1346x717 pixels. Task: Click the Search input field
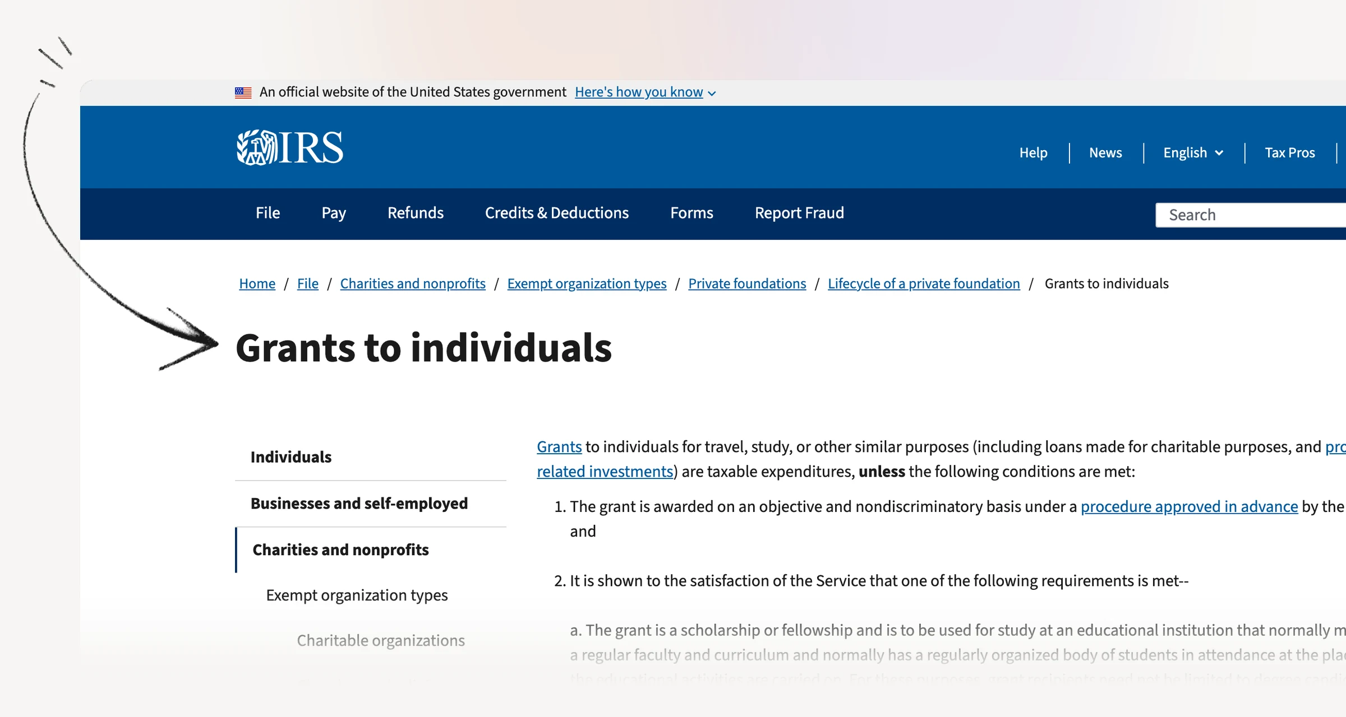pyautogui.click(x=1251, y=215)
